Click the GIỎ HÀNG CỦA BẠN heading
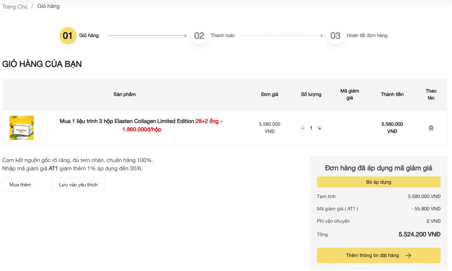Screen dimensions: 452x271 [42, 64]
